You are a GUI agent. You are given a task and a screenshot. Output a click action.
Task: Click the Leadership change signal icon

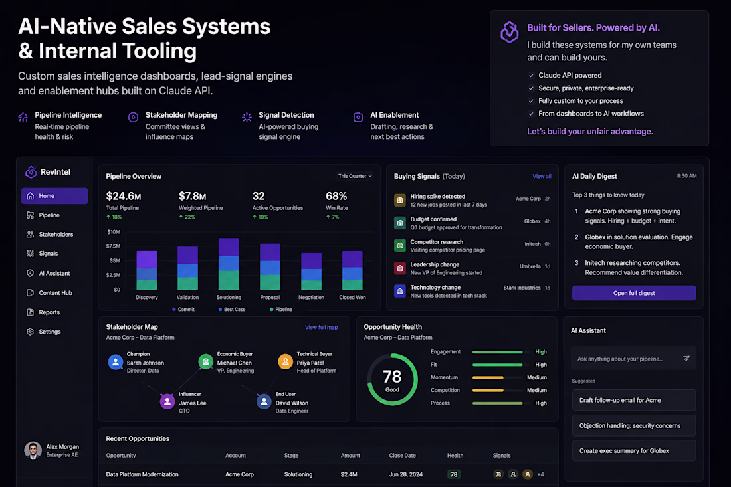(400, 268)
